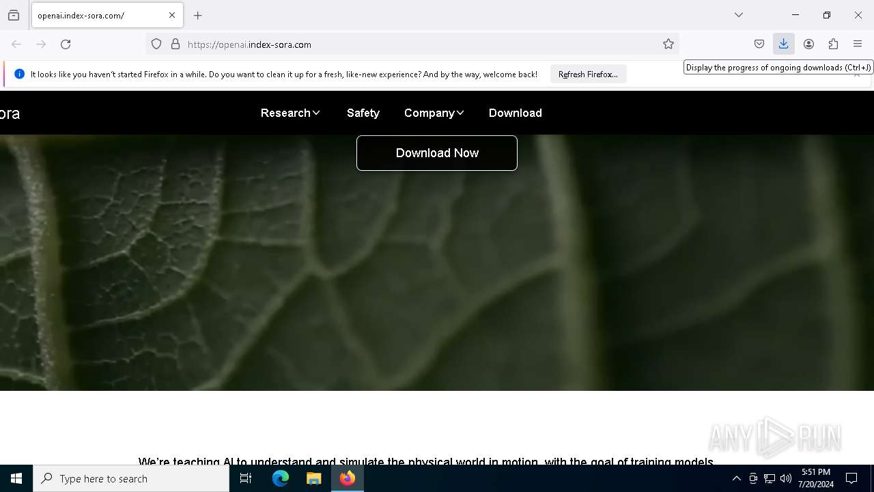Select the openai.index-sora.com tab
This screenshot has width=874, height=492.
[x=107, y=15]
